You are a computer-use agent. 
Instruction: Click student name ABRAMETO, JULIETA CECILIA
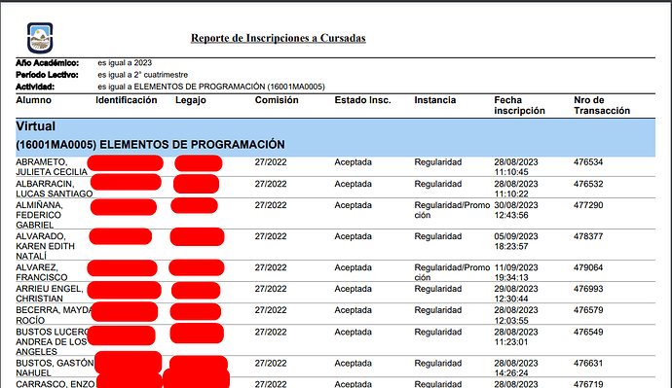[52, 167]
